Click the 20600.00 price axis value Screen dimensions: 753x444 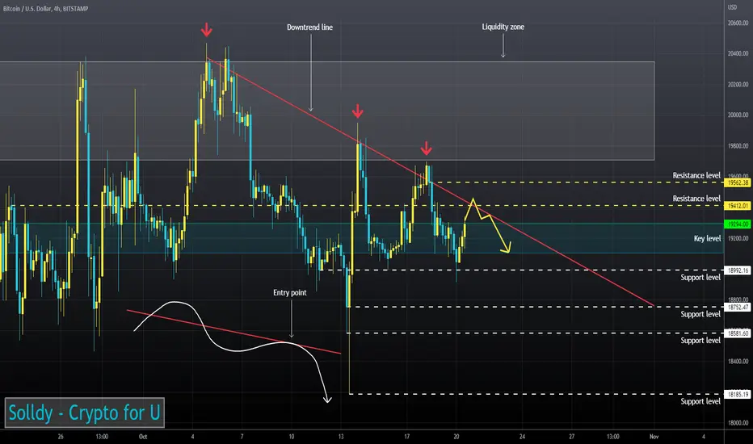[x=738, y=23]
